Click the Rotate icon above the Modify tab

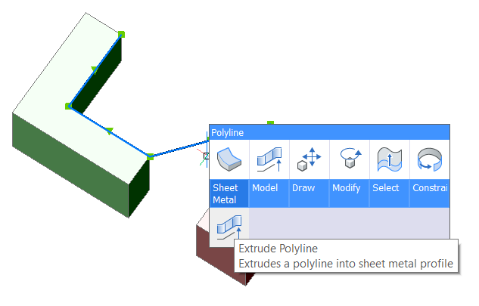(x=349, y=159)
